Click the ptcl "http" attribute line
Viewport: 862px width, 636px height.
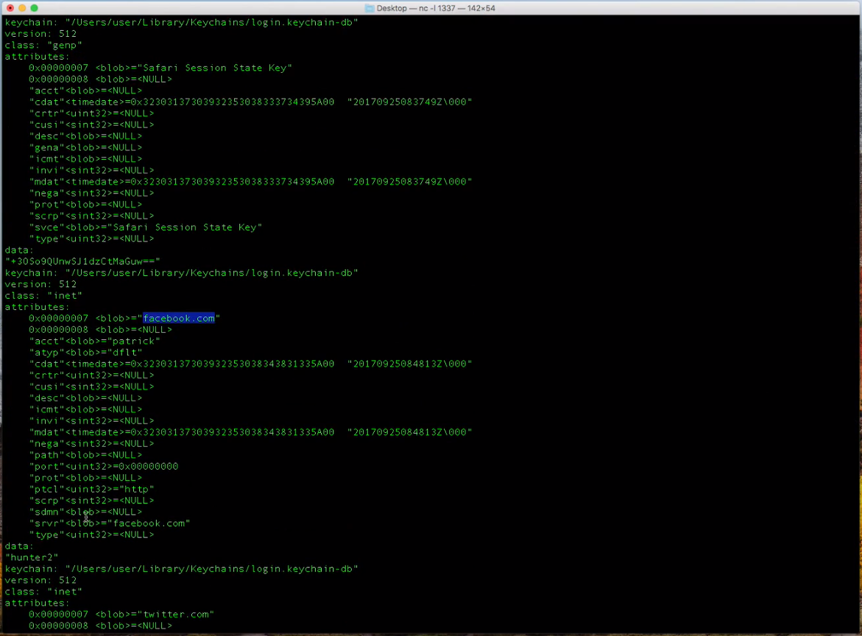(x=91, y=490)
